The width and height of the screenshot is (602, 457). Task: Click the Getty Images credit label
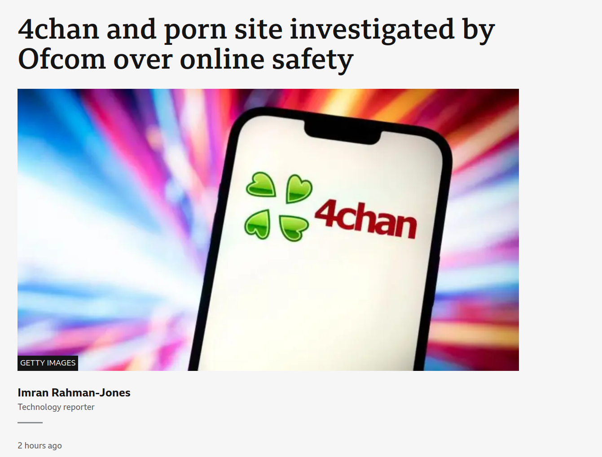48,363
